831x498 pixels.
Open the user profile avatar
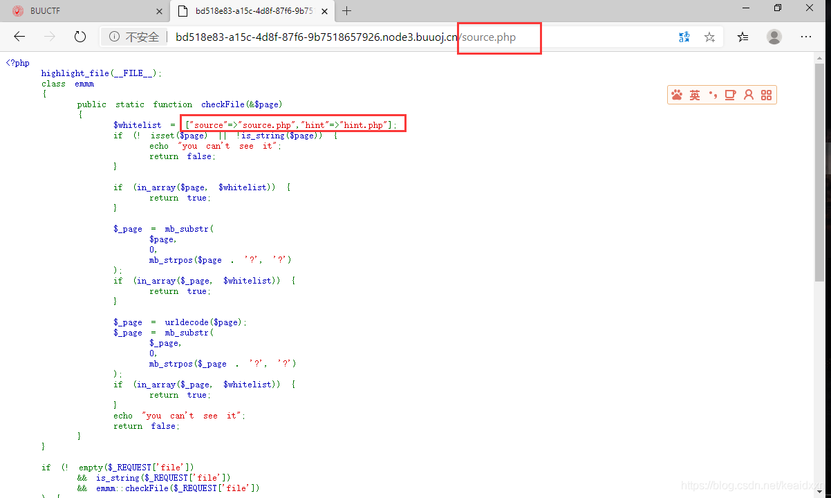click(x=774, y=37)
